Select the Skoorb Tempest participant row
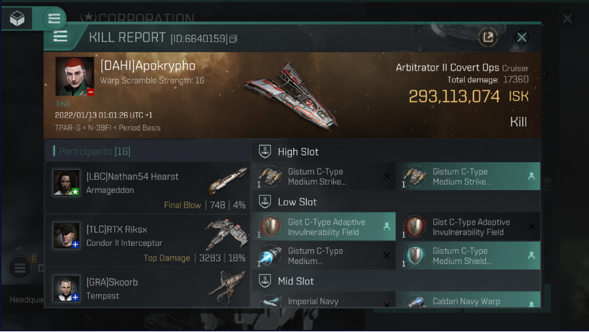This screenshot has height=332, width=589. point(148,288)
